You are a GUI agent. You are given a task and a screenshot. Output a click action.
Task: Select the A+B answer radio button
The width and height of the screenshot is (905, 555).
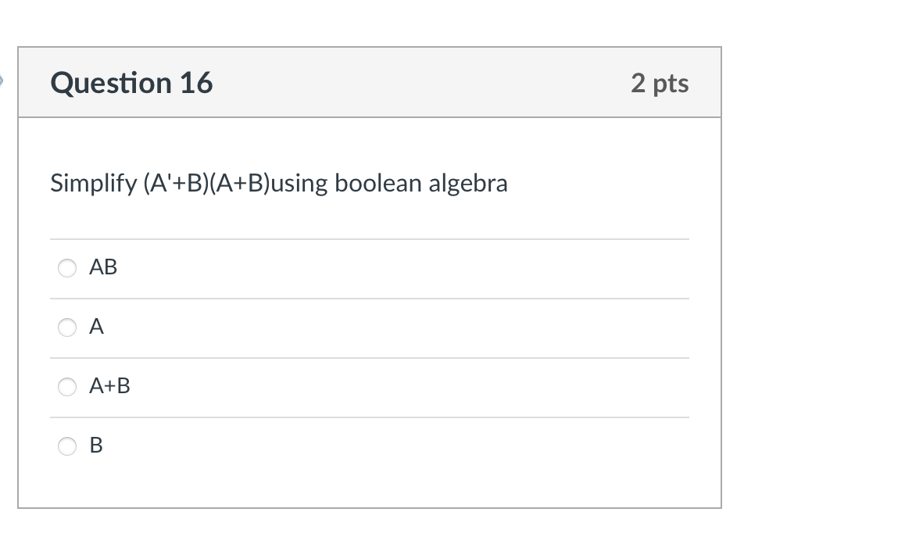click(x=67, y=387)
